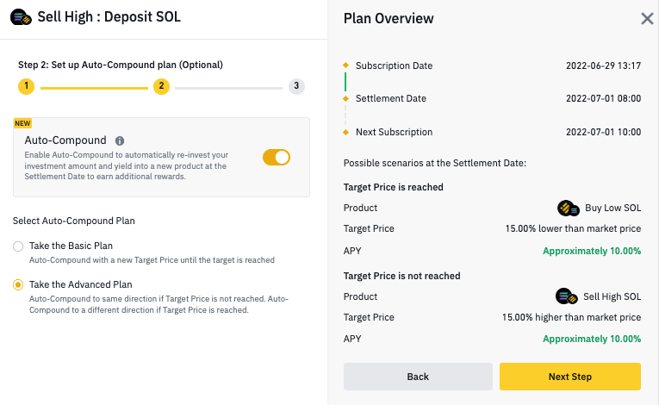Click the Back button
659x405 pixels.
418,377
